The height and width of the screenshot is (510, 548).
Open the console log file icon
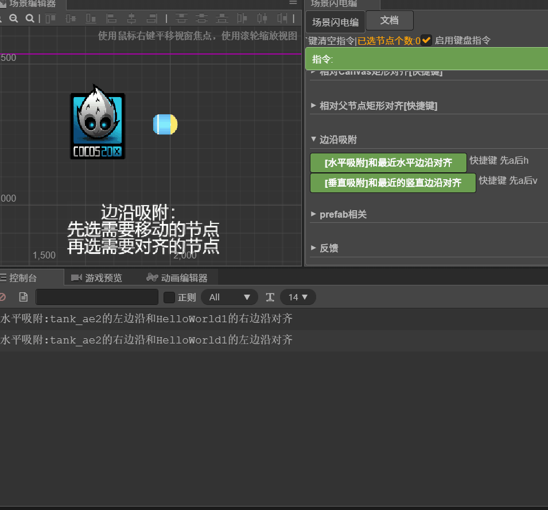[x=24, y=297]
